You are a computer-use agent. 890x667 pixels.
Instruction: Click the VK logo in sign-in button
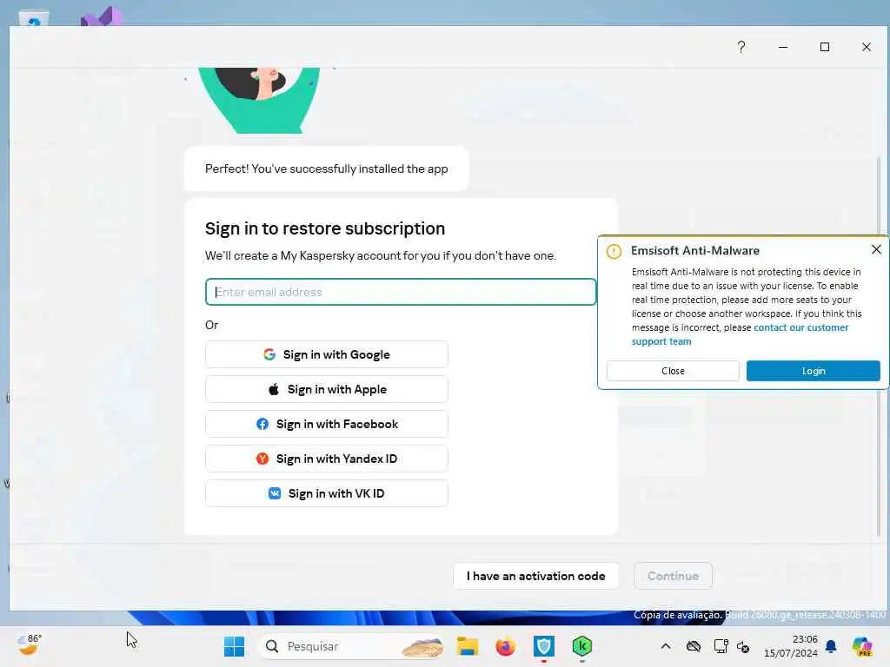(274, 493)
